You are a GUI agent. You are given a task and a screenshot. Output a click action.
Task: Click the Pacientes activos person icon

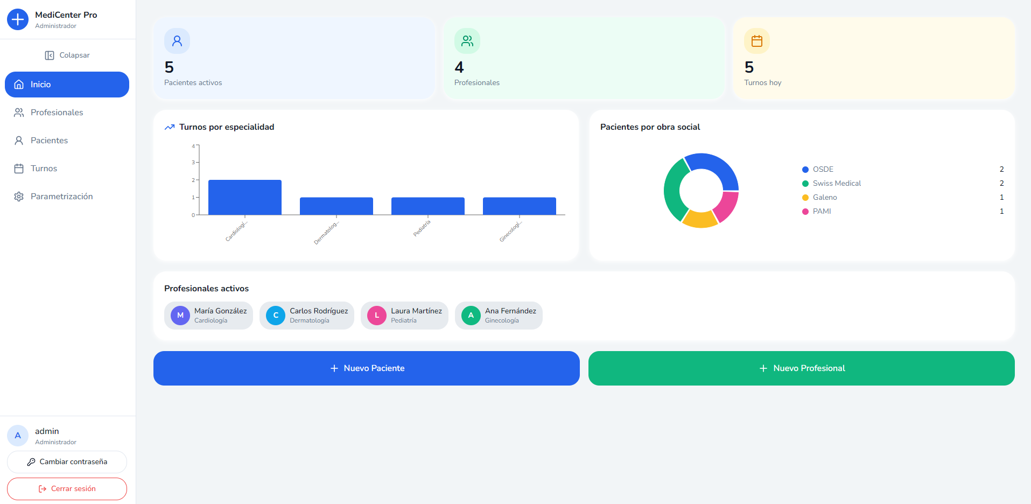pos(177,41)
